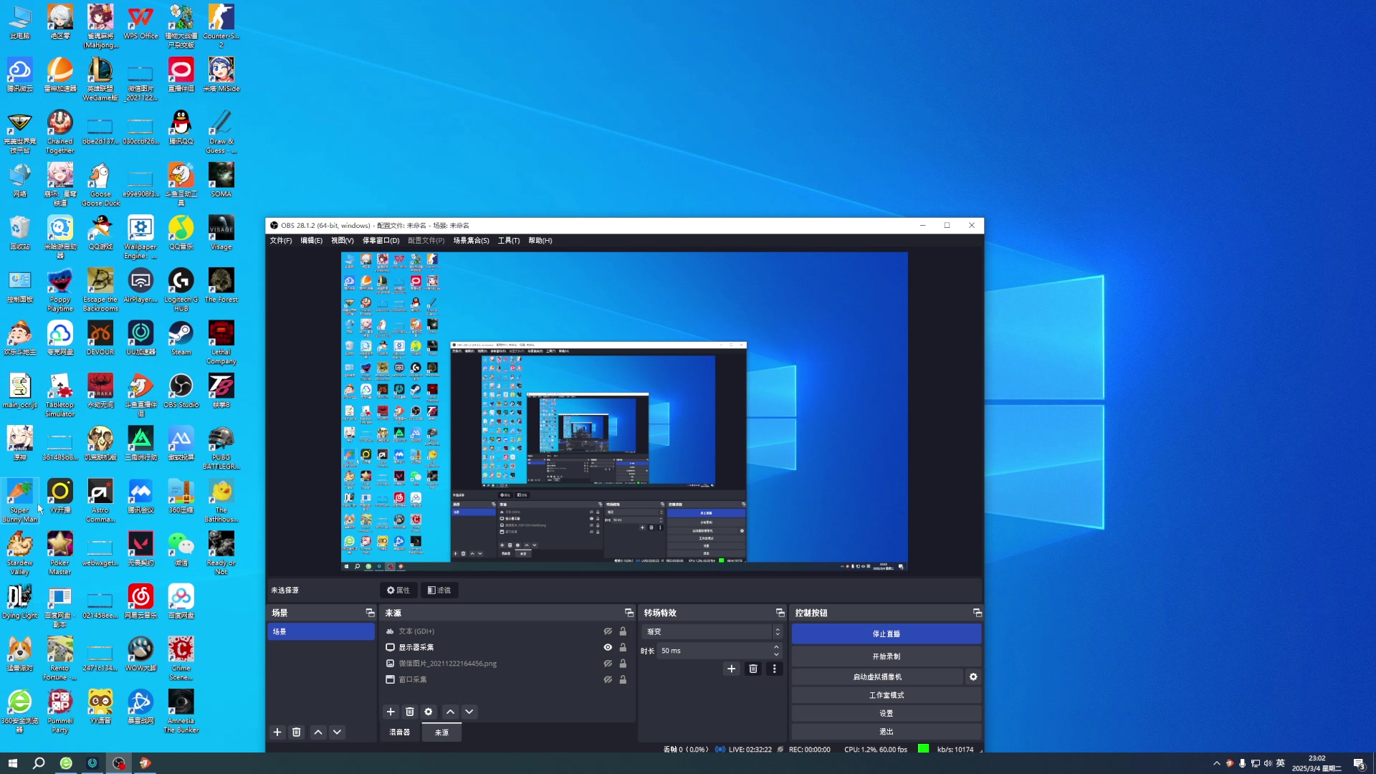Image resolution: width=1376 pixels, height=774 pixels.
Task: Move source up with arrow icon
Action: click(450, 712)
